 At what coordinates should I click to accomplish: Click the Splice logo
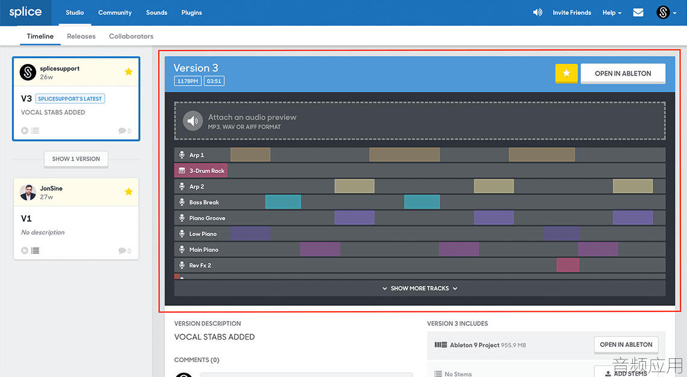[25, 12]
